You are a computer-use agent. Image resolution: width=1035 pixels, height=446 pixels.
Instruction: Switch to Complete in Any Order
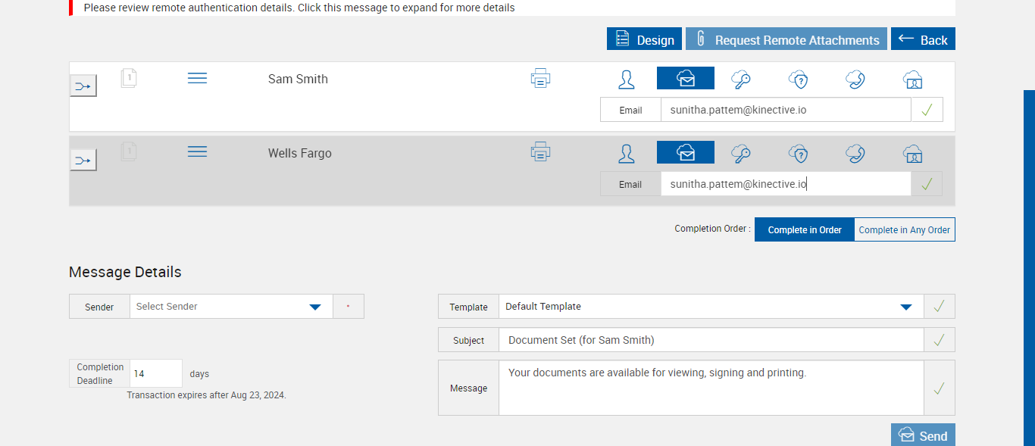pyautogui.click(x=905, y=230)
